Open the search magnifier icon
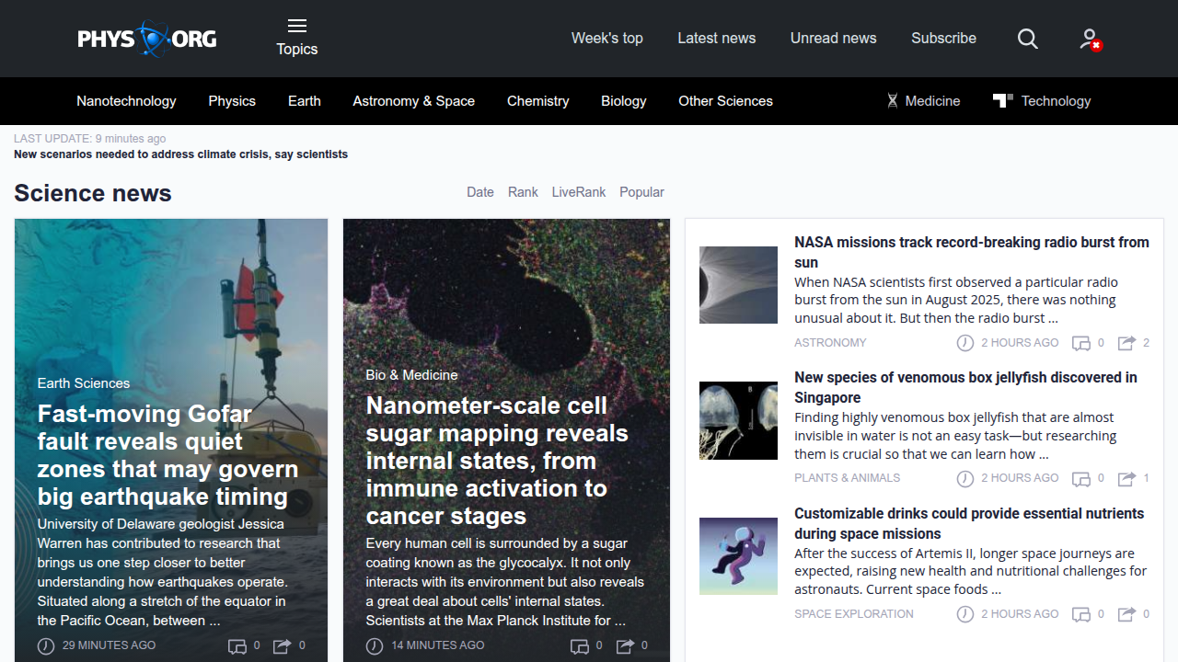The width and height of the screenshot is (1178, 662). [1028, 39]
